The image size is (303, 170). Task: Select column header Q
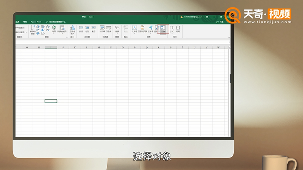click(147, 47)
